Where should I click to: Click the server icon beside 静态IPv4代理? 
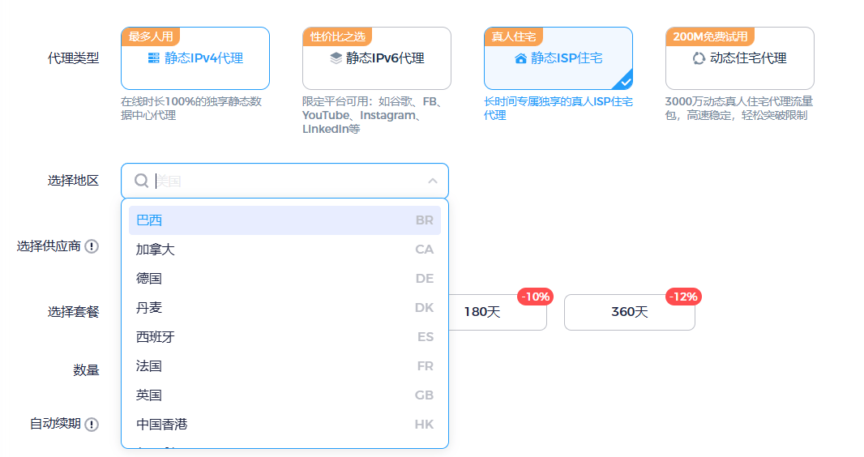pyautogui.click(x=154, y=58)
